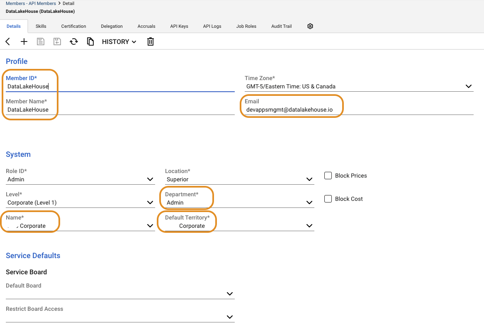Open the Audit Trail tab
Viewport: 484px width, 327px height.
[281, 26]
